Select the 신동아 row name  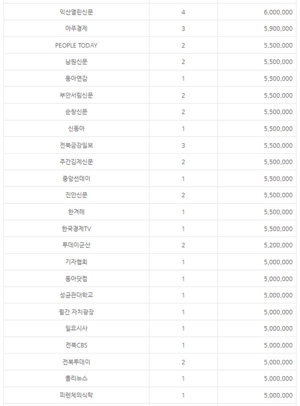coord(76,129)
